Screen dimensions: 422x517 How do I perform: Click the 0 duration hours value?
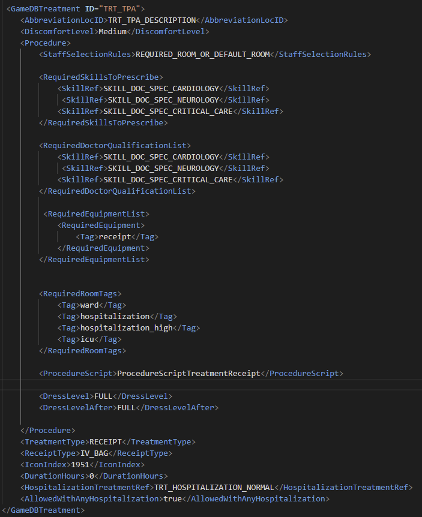coord(92,476)
